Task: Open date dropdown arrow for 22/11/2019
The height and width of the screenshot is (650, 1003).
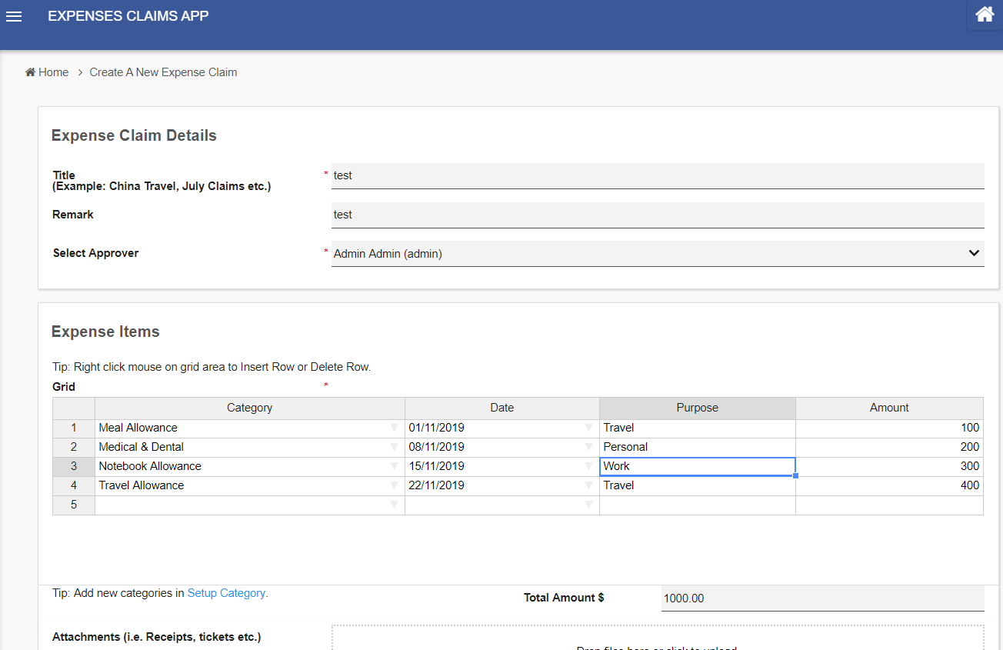Action: 588,485
